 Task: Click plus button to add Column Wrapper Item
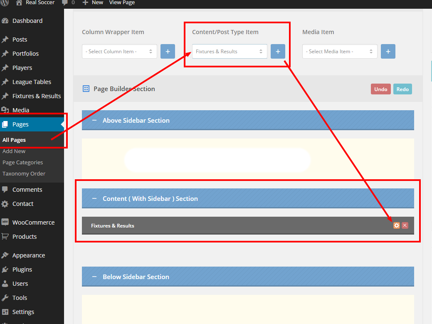(168, 52)
